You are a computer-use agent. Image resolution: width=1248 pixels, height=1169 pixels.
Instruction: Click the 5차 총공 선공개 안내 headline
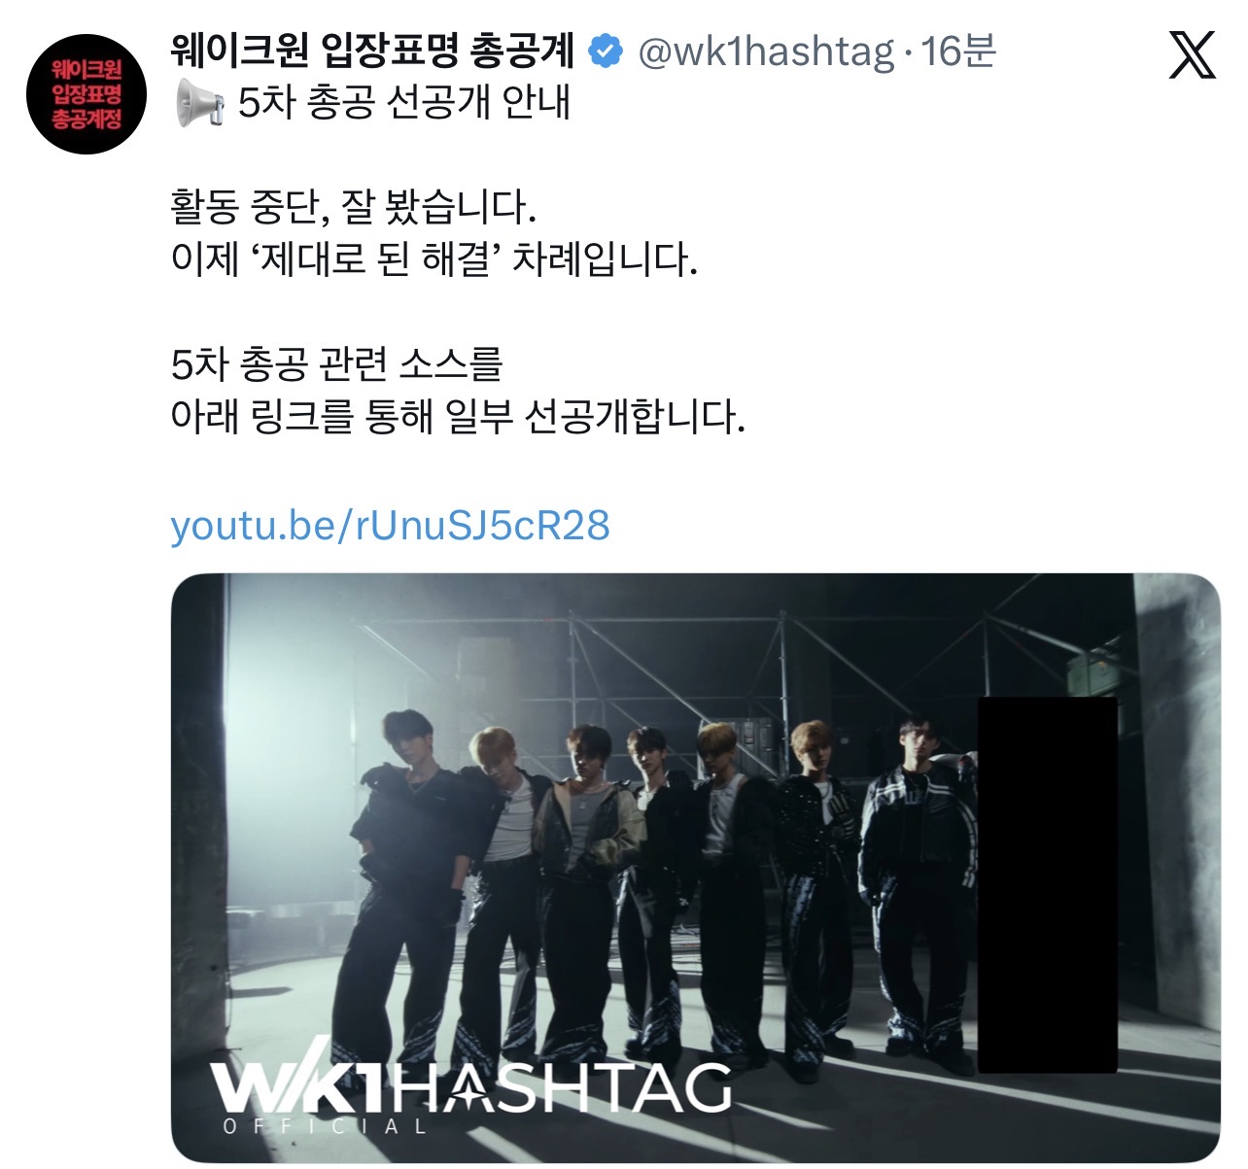click(x=403, y=103)
